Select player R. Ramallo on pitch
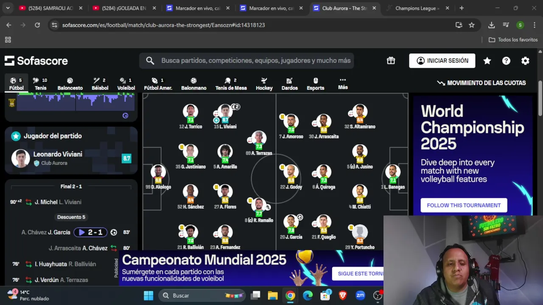This screenshot has width=543, height=305. pos(259,210)
